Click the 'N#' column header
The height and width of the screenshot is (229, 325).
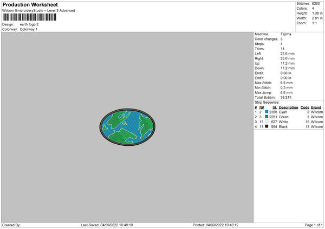coord(262,107)
